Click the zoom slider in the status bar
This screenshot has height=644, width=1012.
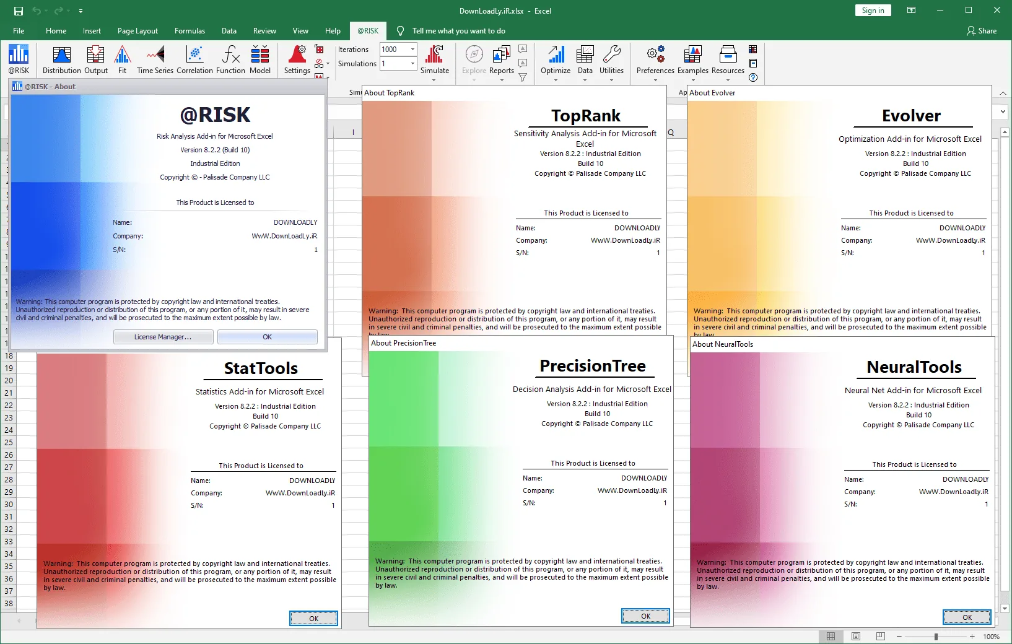pyautogui.click(x=936, y=637)
